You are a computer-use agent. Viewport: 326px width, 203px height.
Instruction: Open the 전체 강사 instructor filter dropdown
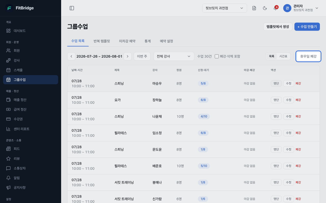click(174, 56)
